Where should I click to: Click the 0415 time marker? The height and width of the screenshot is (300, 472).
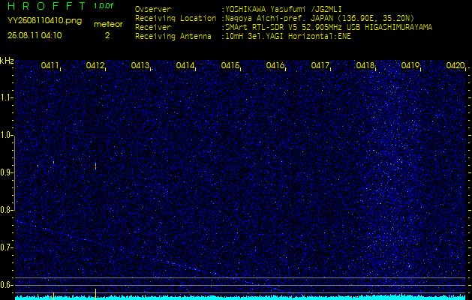click(230, 65)
